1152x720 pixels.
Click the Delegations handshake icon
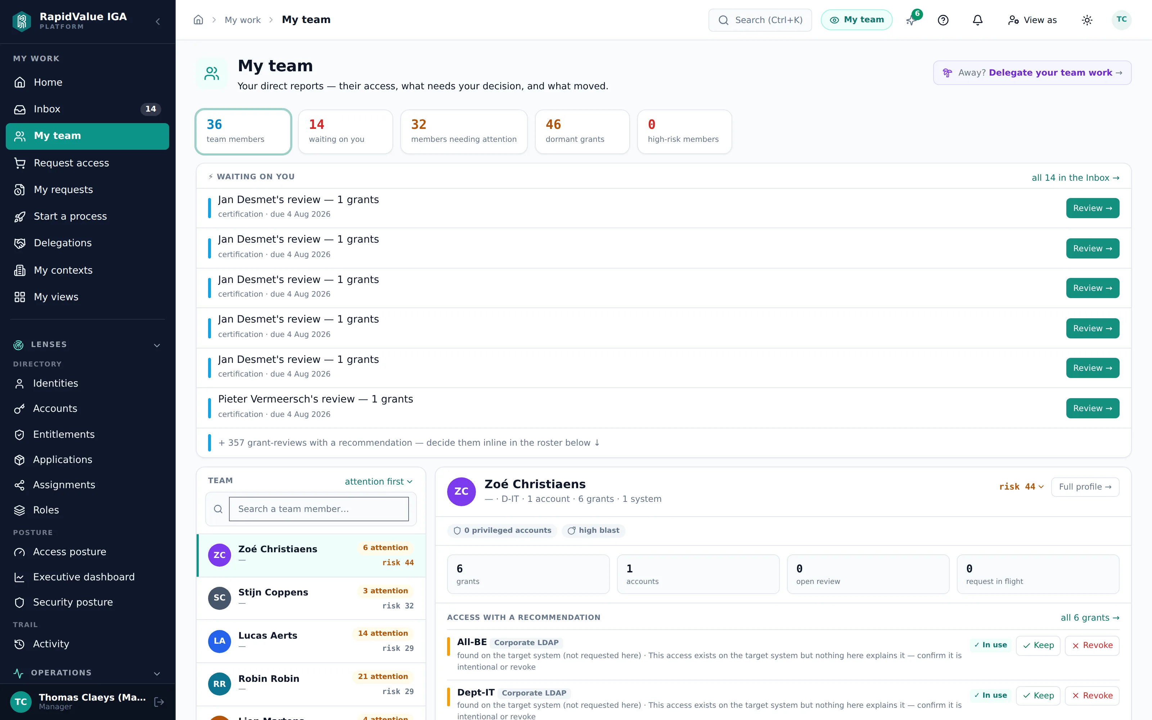pyautogui.click(x=19, y=243)
